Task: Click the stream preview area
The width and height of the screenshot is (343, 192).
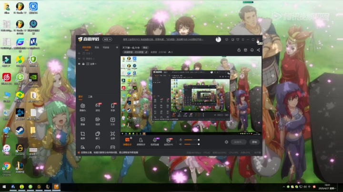Action: click(x=191, y=96)
